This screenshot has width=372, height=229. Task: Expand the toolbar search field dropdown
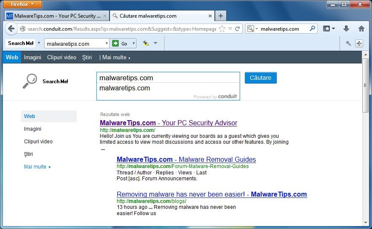(107, 43)
